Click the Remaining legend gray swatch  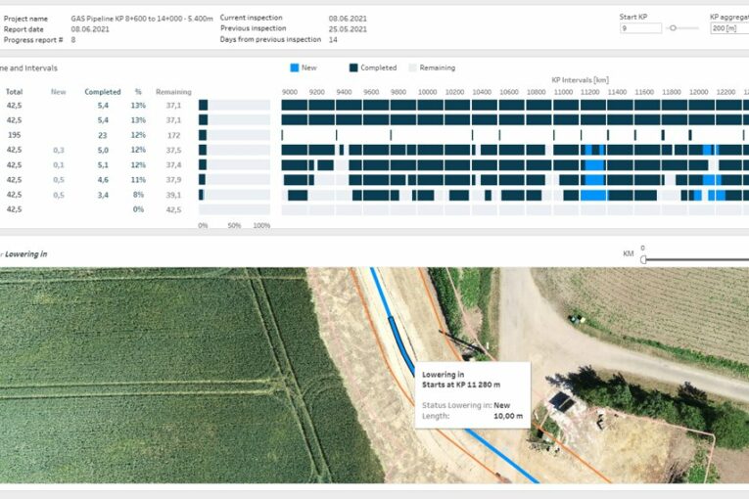pyautogui.click(x=412, y=68)
